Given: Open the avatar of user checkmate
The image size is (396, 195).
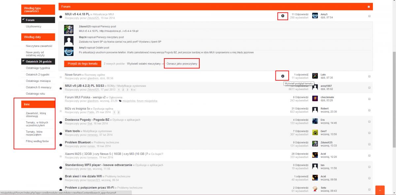Looking at the screenshot, I should [315, 98].
